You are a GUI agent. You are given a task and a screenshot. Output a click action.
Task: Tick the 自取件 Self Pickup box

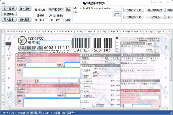click(157, 45)
